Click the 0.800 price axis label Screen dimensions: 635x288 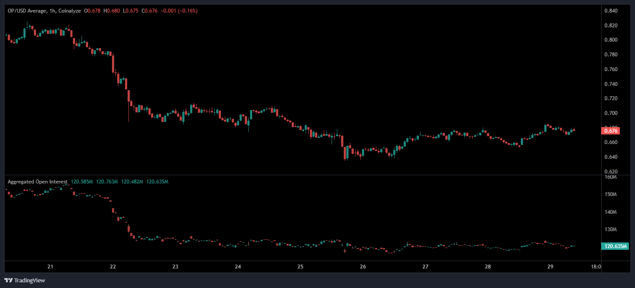[611, 40]
